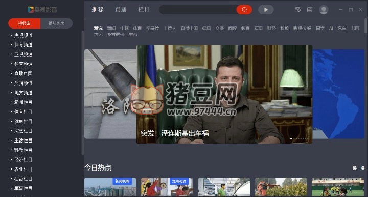The width and height of the screenshot is (368, 197).
Task: Open the 焦点访谈 hot topic thumbnail
Action: click(x=167, y=187)
